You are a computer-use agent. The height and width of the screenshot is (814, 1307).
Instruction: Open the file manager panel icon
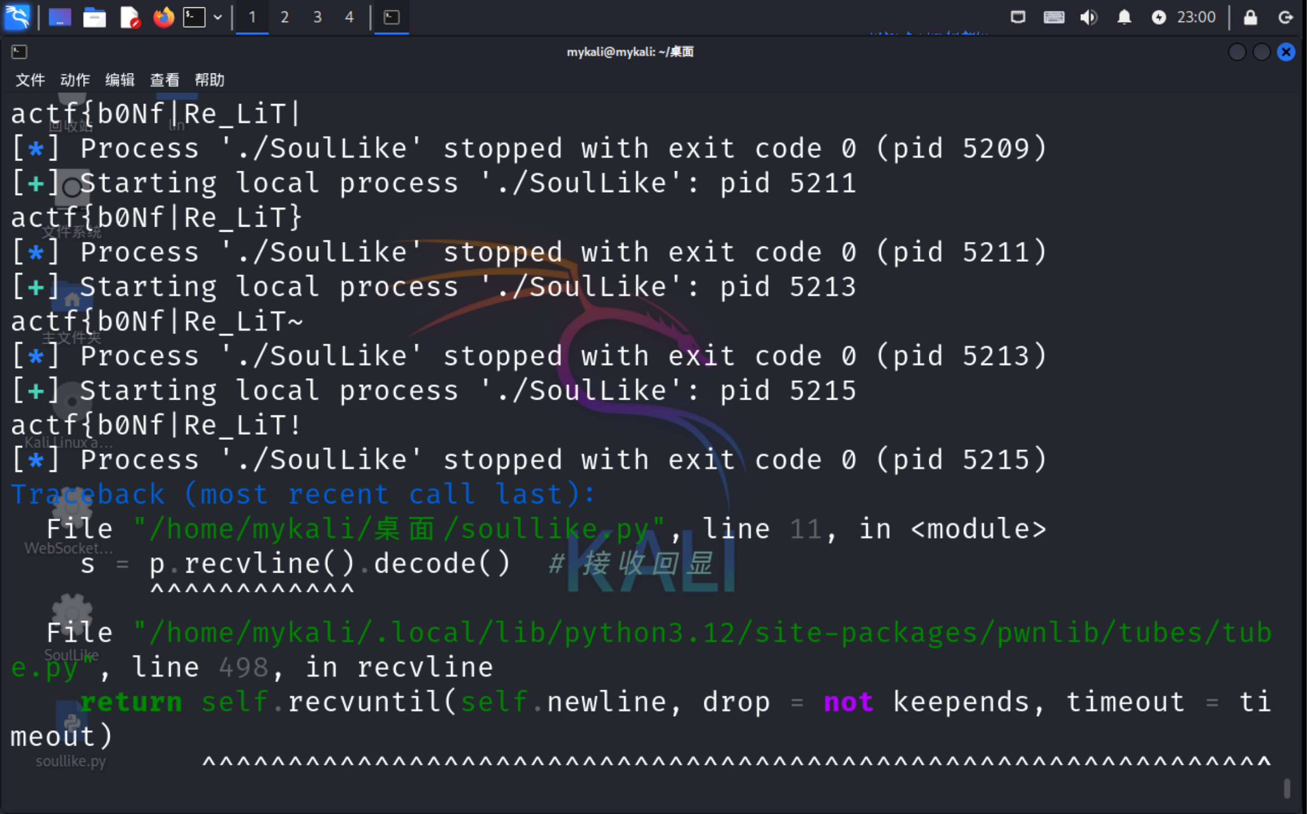(x=94, y=18)
